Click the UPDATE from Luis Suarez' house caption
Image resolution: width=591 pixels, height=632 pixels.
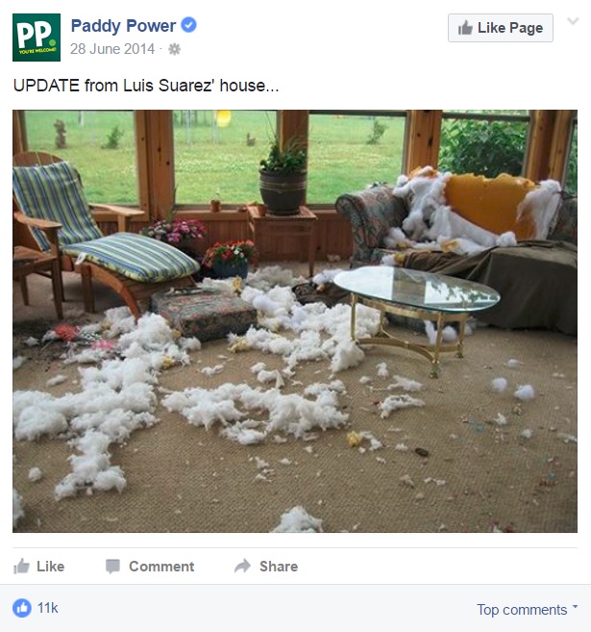coord(146,86)
